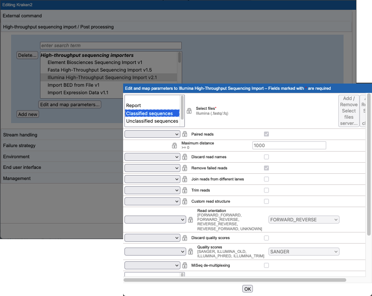The image size is (372, 296).
Task: Click the lock icon next to Trim reads
Action: point(184,190)
